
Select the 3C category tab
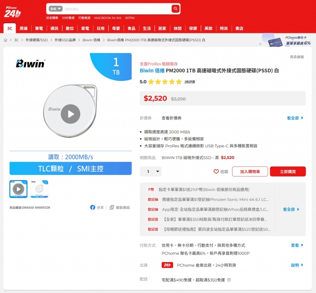9,28
